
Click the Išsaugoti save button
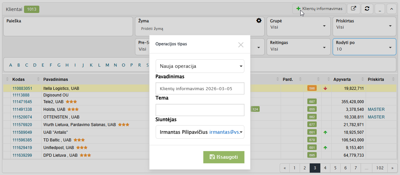[x=224, y=157]
